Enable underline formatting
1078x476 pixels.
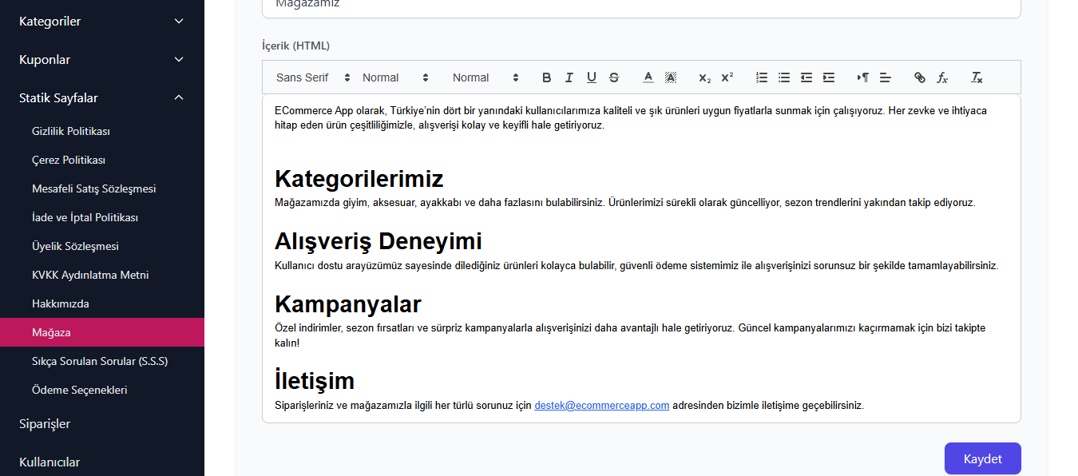pyautogui.click(x=591, y=77)
